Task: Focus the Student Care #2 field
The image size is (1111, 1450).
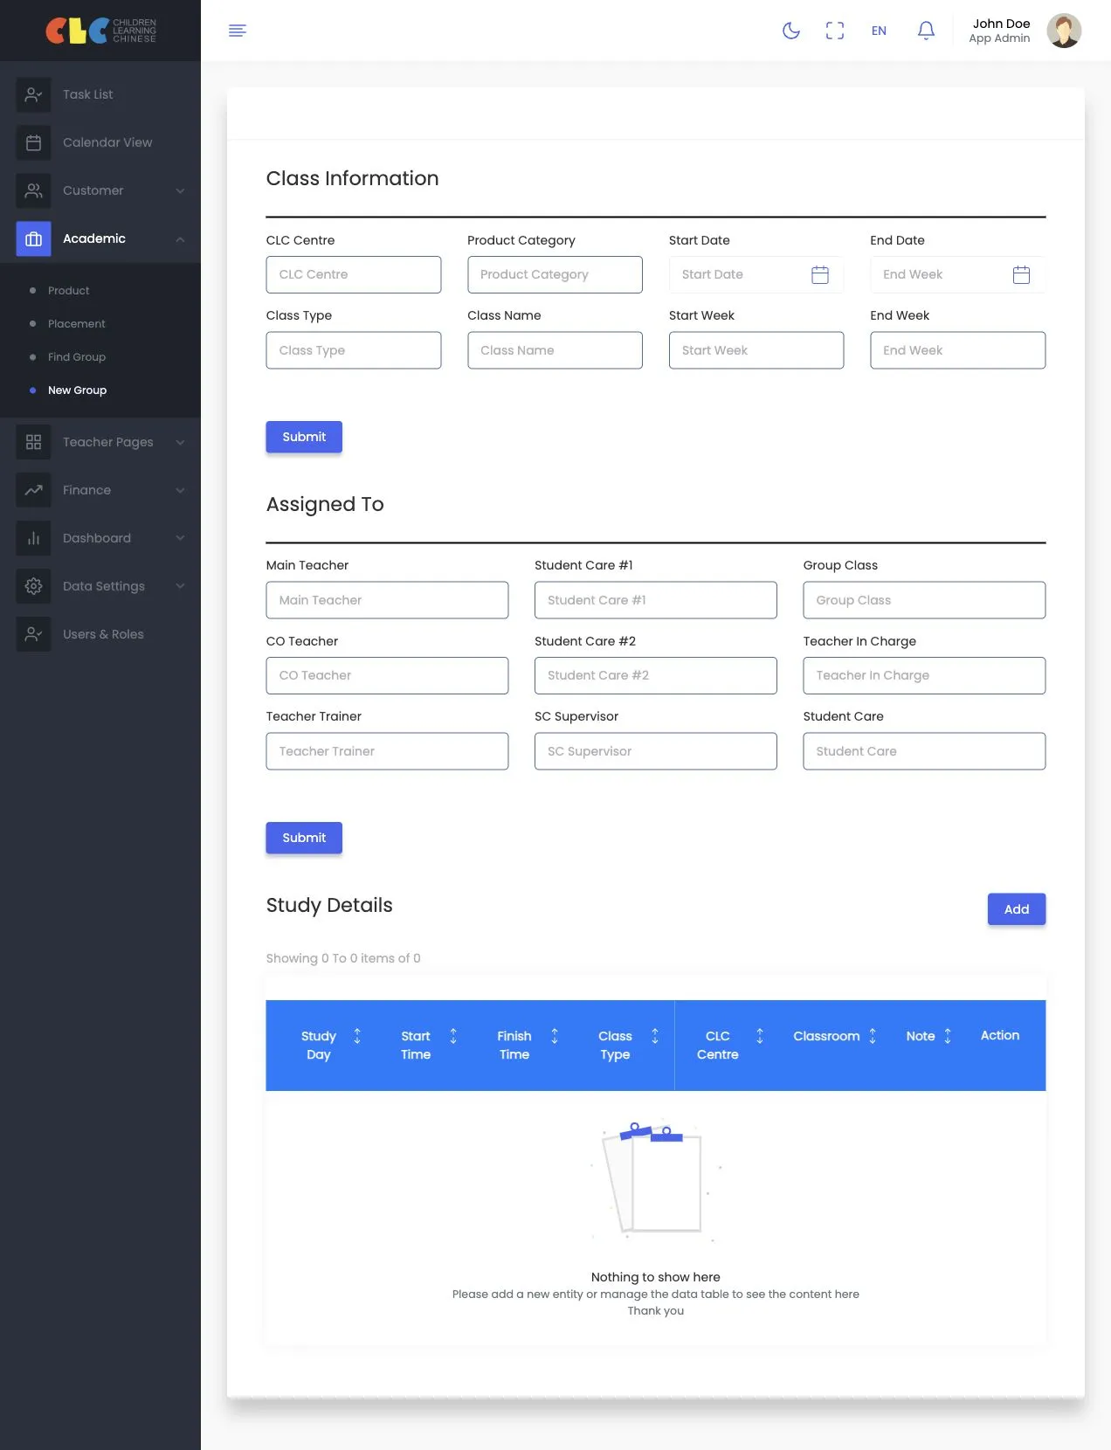Action: (655, 675)
